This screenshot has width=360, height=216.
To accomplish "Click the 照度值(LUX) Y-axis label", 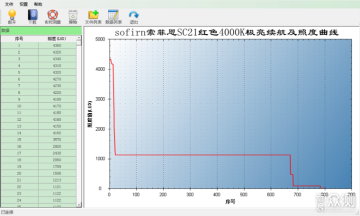I will coord(90,114).
